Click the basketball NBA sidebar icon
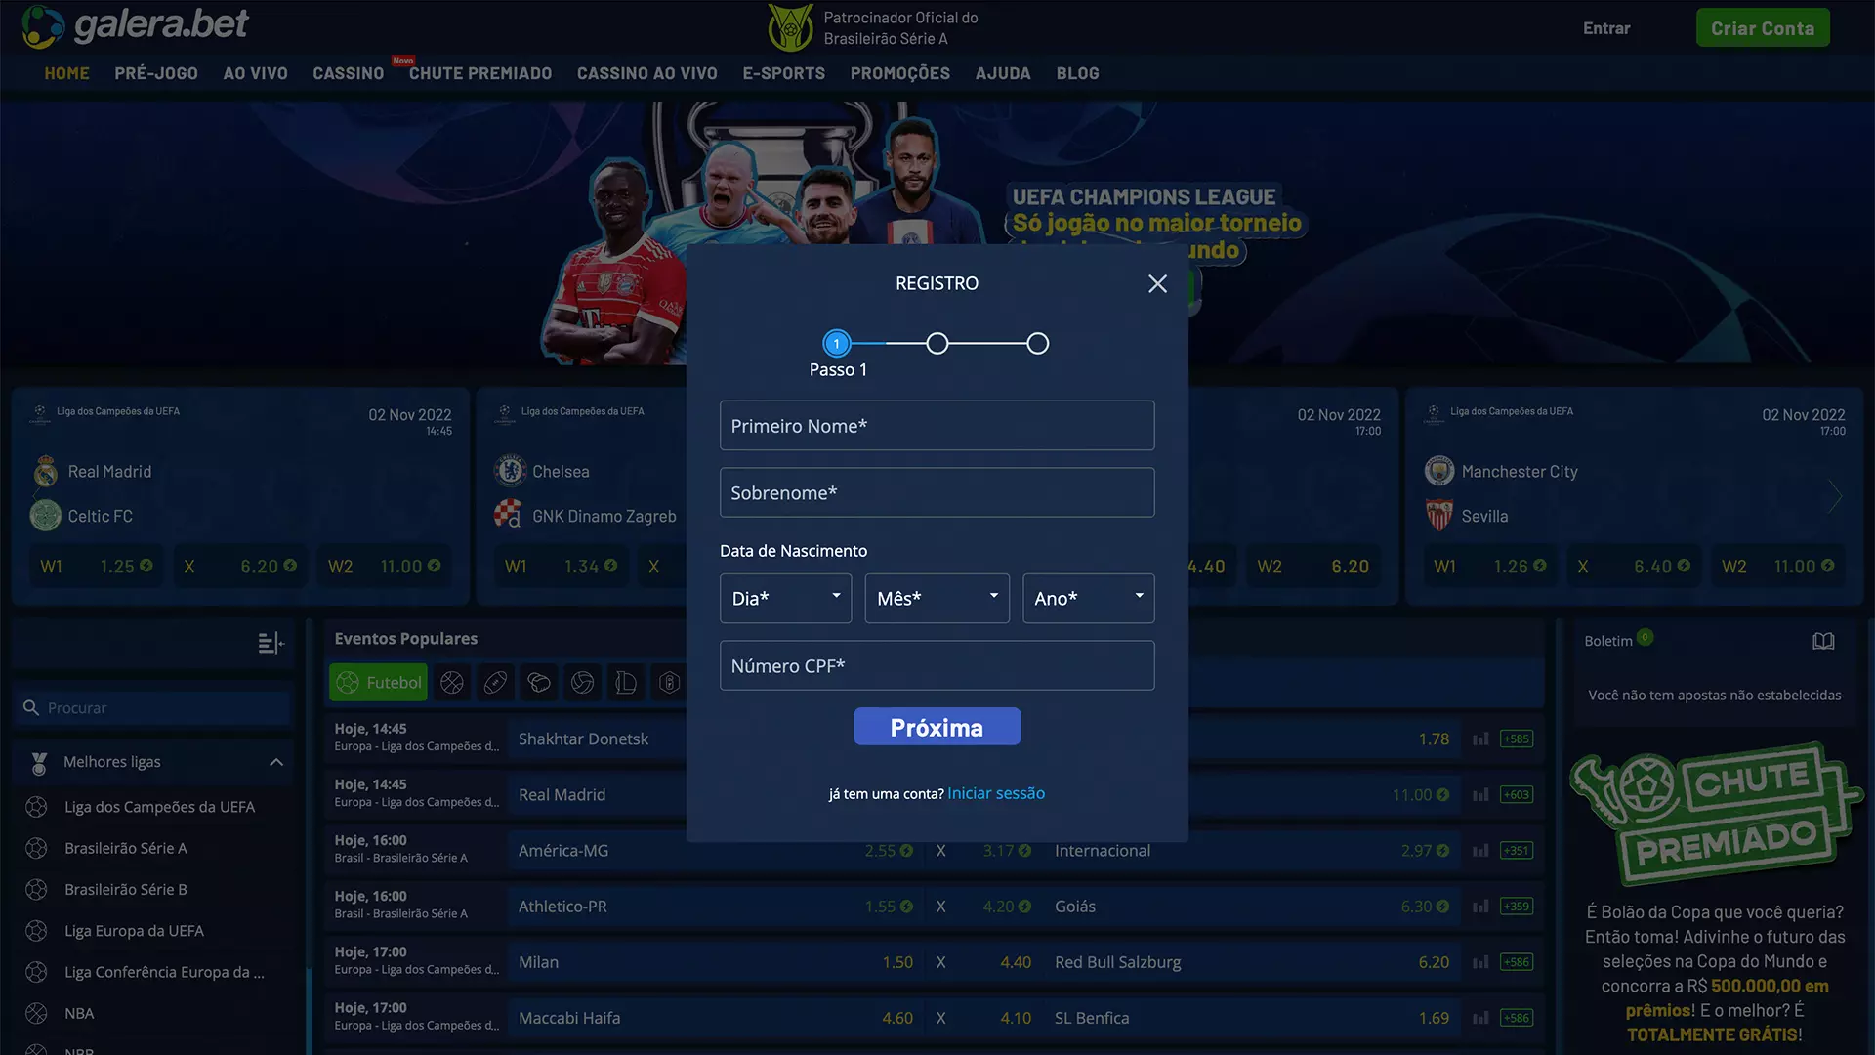The height and width of the screenshot is (1055, 1875). point(36,1014)
